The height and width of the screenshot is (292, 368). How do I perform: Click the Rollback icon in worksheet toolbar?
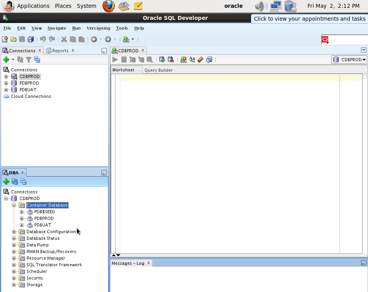pyautogui.click(x=171, y=60)
